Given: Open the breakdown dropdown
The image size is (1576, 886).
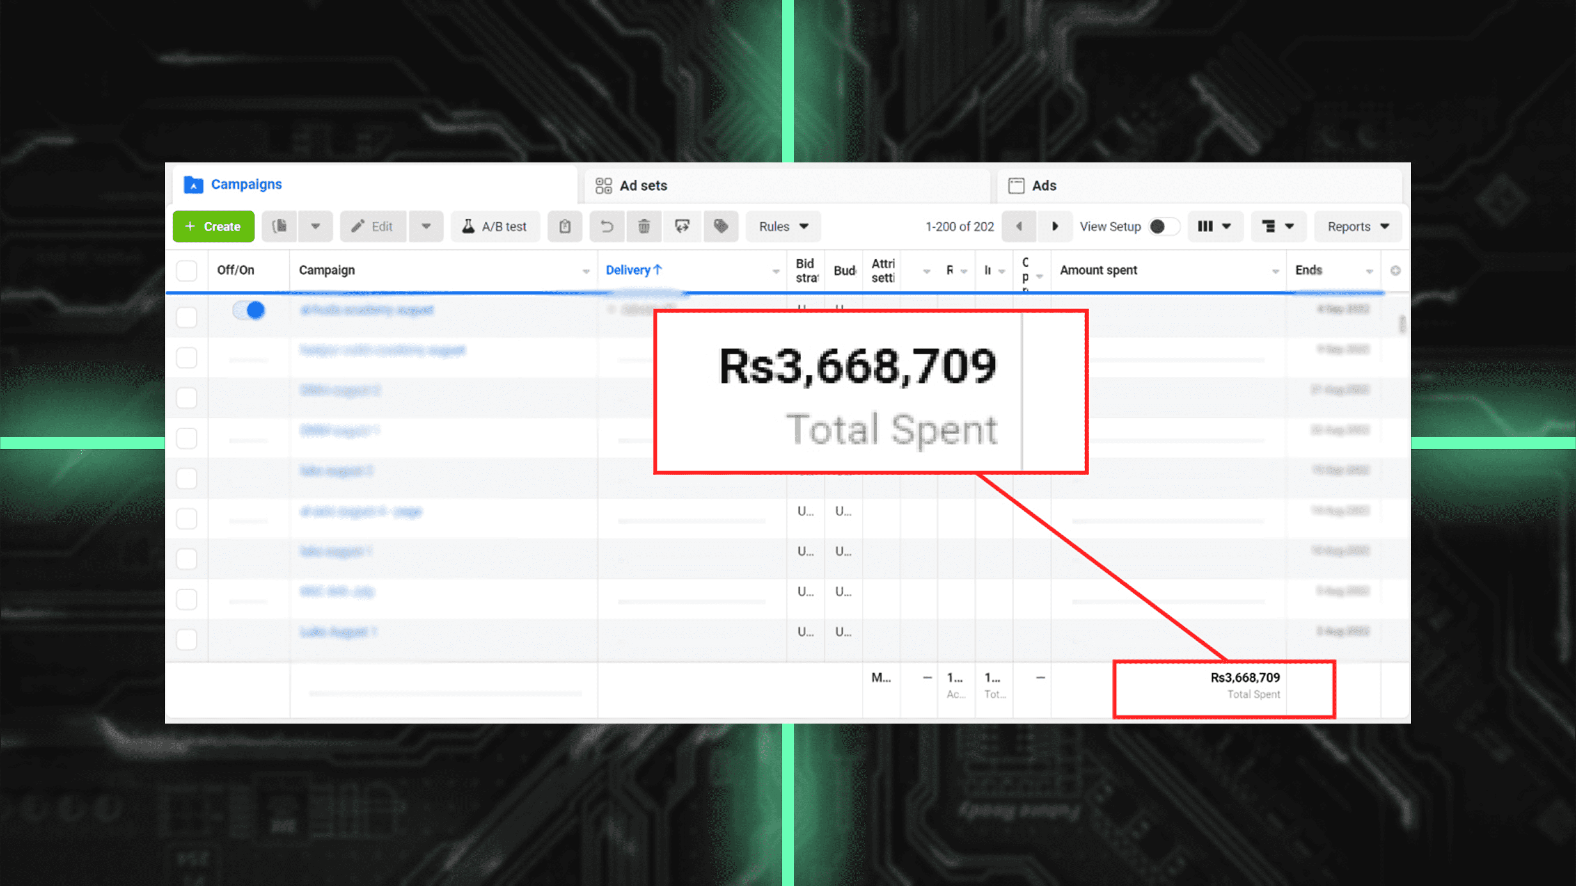Looking at the screenshot, I should [x=1278, y=226].
